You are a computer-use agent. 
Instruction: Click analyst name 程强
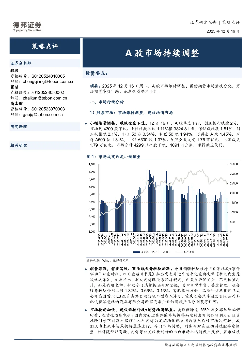point(14,70)
